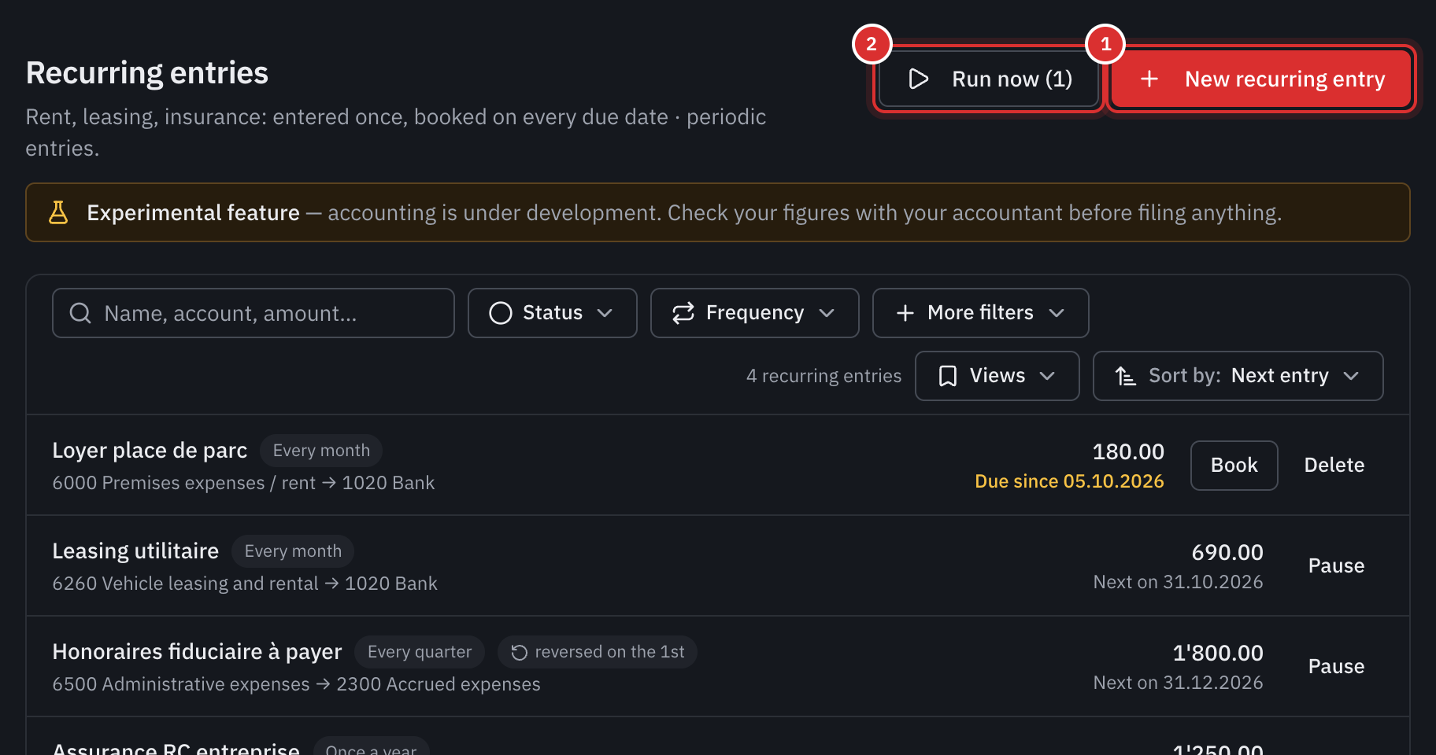This screenshot has height=755, width=1436.
Task: Click the reversal arrow icon on Honoraires row
Action: [x=519, y=652]
